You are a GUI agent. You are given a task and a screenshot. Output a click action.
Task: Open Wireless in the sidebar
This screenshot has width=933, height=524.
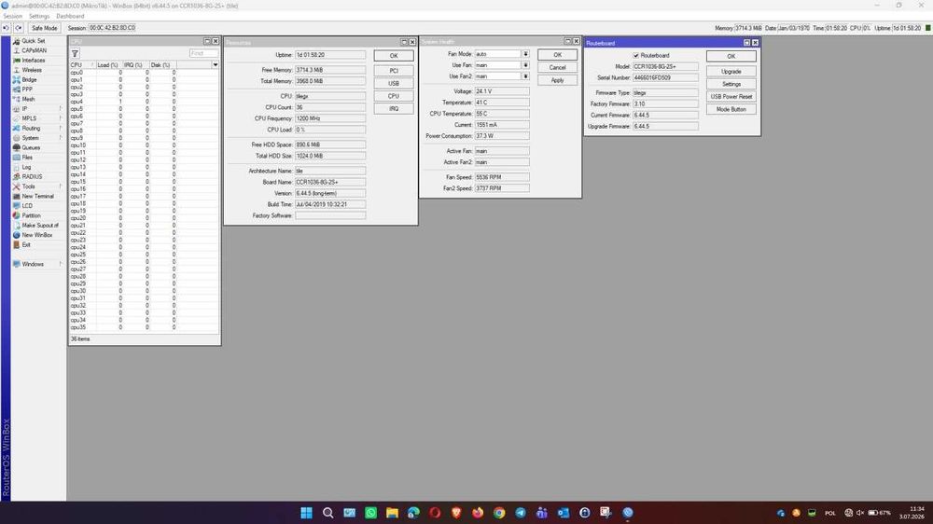32,70
